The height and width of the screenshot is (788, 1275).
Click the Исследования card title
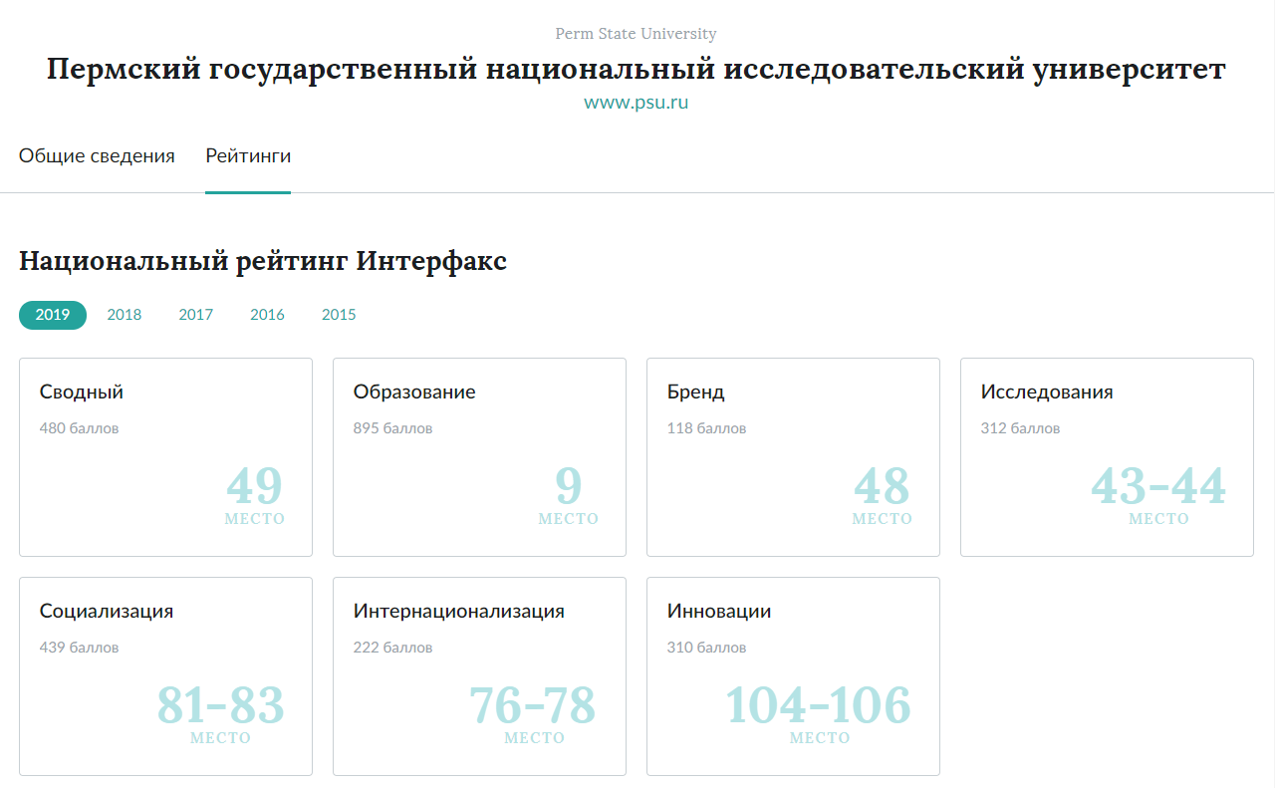pos(1047,392)
